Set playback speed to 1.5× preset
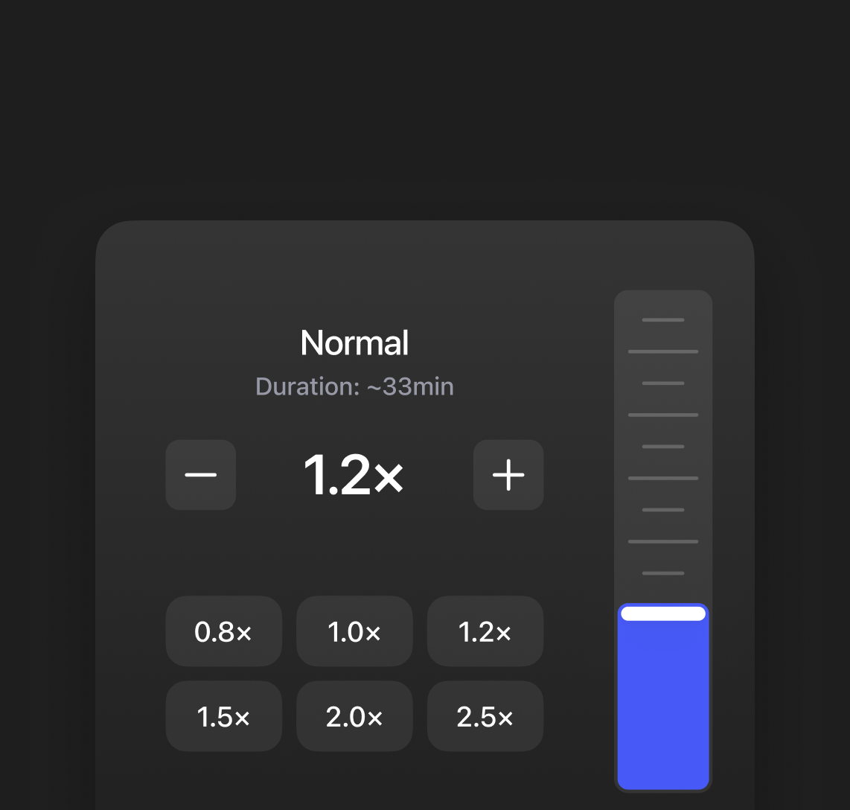The image size is (850, 810). pyautogui.click(x=223, y=717)
